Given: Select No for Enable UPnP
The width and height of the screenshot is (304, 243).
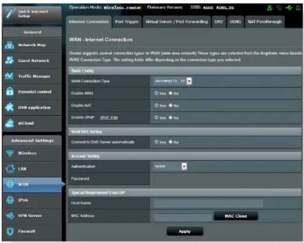Looking at the screenshot, I should 170,118.
